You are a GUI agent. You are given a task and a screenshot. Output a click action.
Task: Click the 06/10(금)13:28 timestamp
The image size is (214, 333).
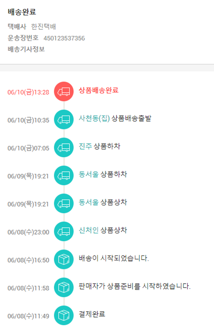point(28,92)
